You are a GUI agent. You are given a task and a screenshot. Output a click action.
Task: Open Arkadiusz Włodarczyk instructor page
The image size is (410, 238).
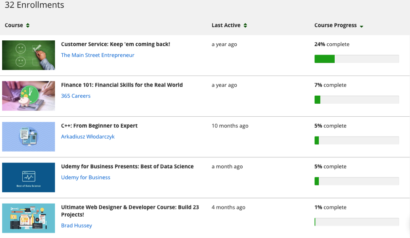point(87,136)
